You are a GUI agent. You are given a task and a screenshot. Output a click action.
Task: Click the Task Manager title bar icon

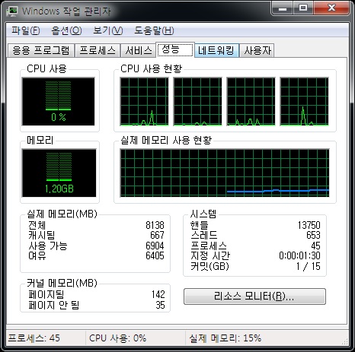coord(12,11)
